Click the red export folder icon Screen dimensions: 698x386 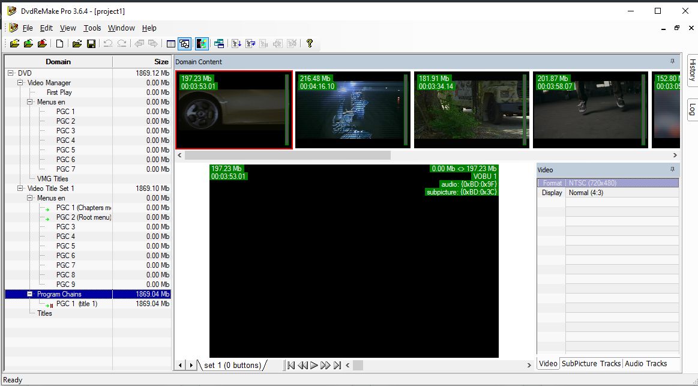click(42, 43)
